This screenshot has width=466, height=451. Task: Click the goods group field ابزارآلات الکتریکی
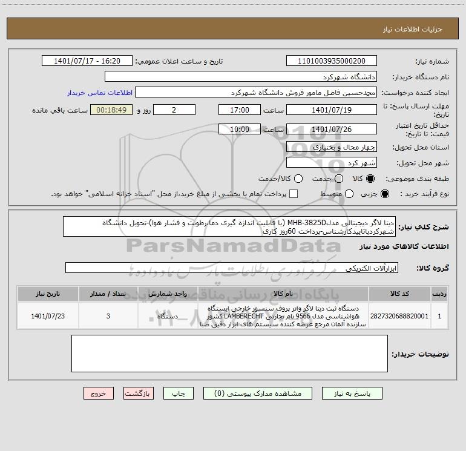pos(232,268)
